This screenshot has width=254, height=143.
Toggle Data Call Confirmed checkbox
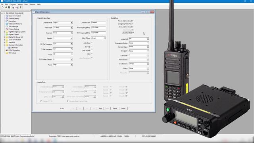click(x=133, y=27)
